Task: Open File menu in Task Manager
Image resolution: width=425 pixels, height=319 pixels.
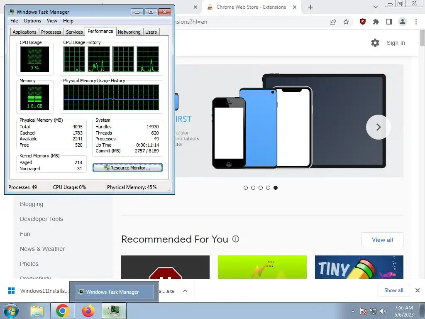Action: click(14, 21)
